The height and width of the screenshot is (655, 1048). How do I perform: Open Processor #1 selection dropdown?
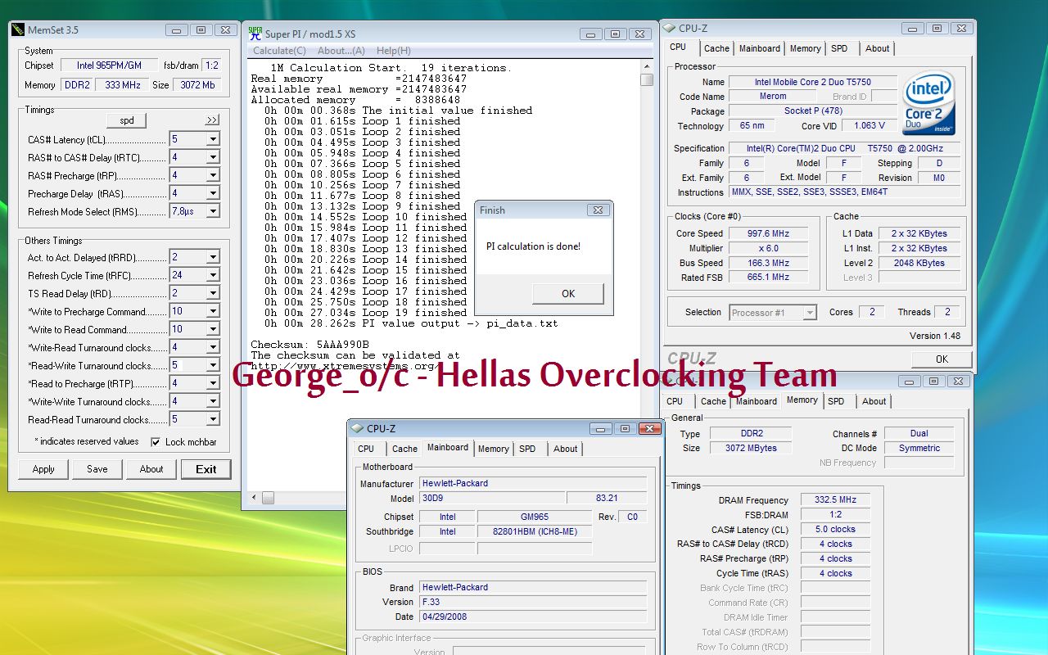point(810,312)
